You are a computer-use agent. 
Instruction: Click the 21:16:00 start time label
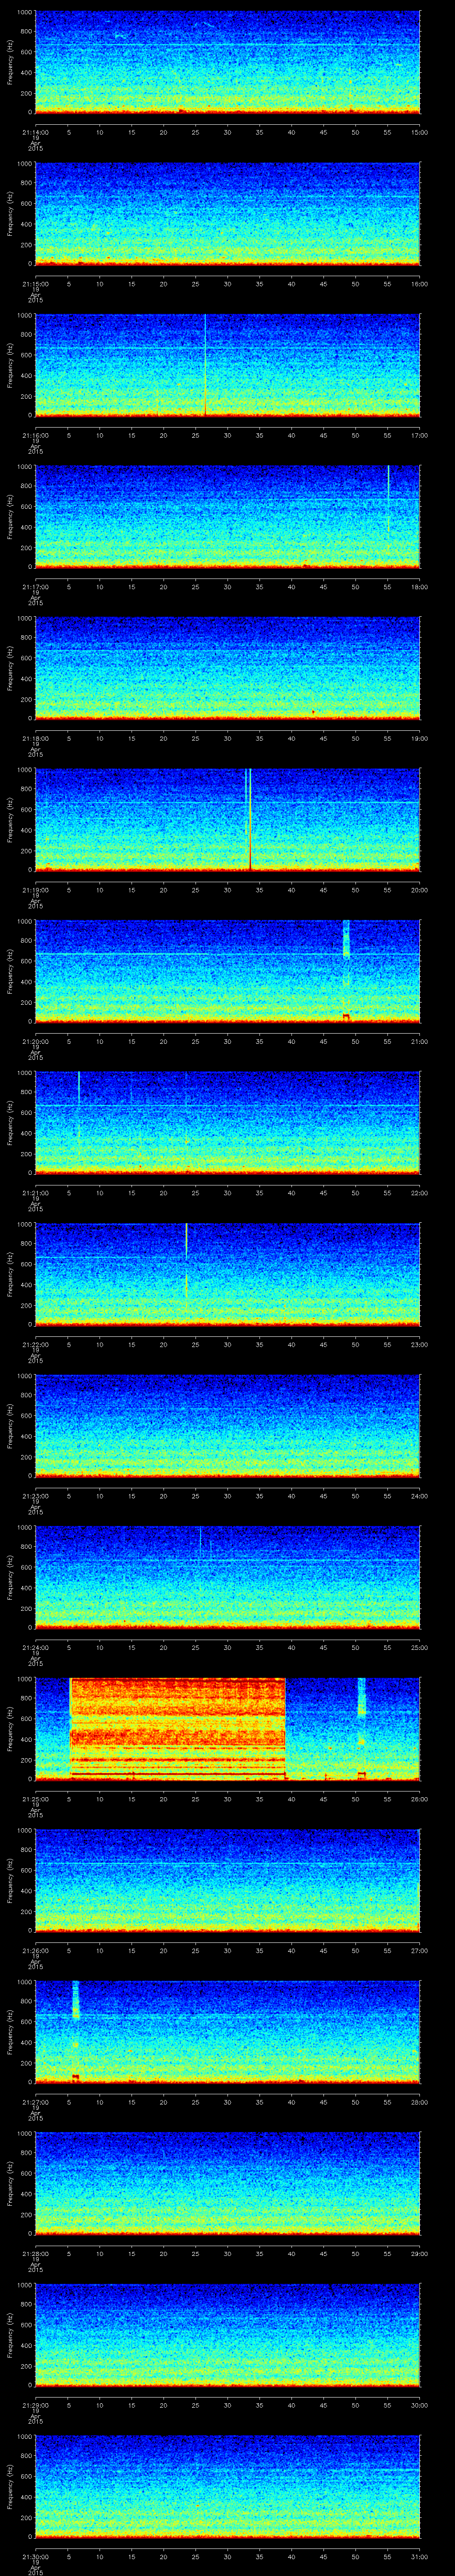point(35,435)
